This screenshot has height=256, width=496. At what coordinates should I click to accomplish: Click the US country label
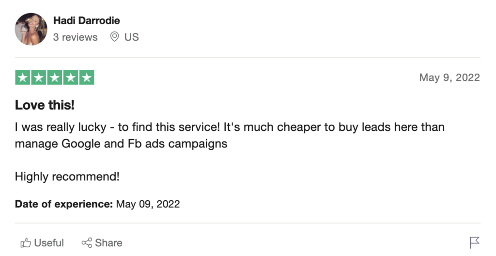pos(132,37)
